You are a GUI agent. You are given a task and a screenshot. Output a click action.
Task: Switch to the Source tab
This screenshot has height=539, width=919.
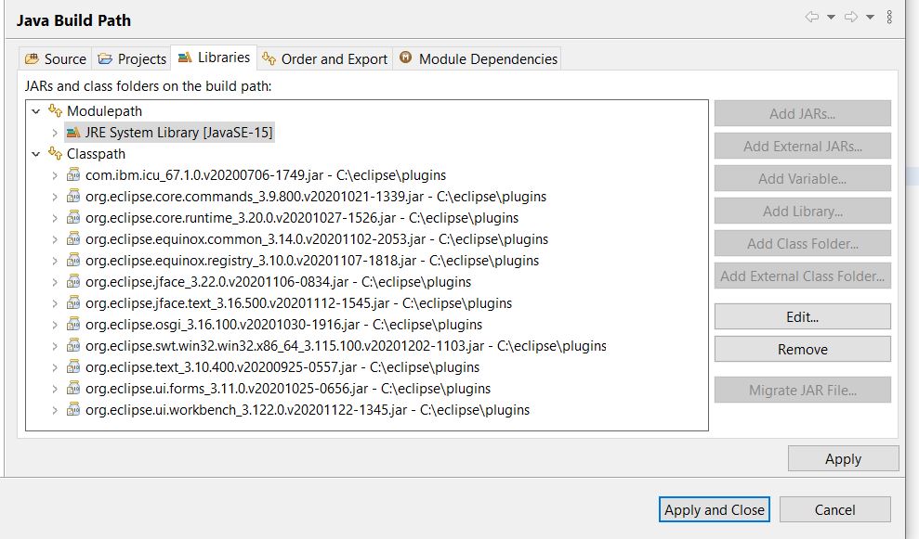tap(54, 58)
